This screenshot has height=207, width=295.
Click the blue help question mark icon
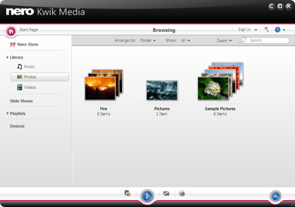[x=278, y=30]
